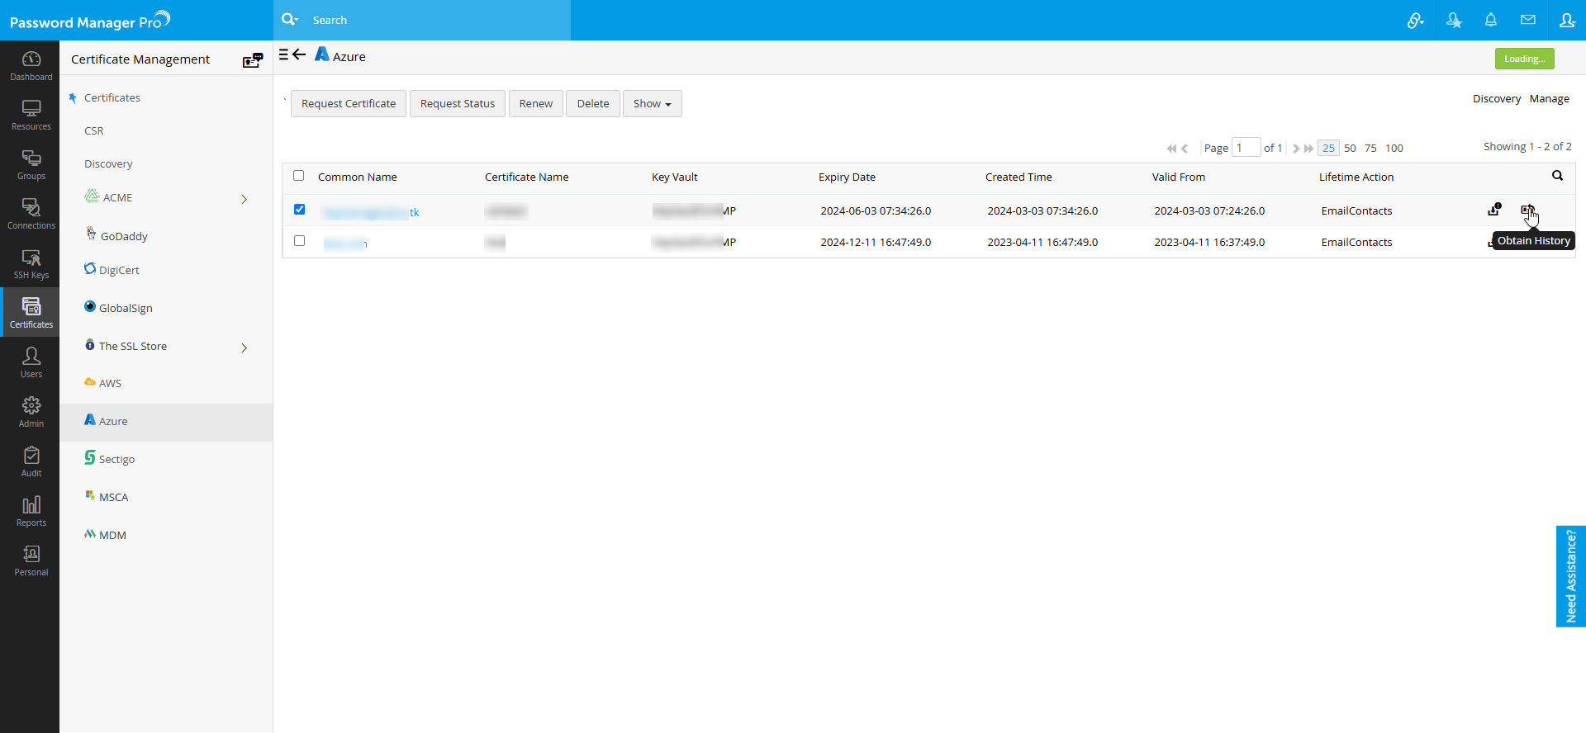Go to SSH Keys section
The height and width of the screenshot is (733, 1586).
31,263
